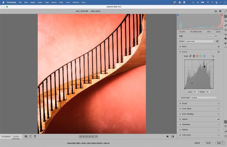The height and width of the screenshot is (147, 227).
Task: Select the targeted adjustment tool in Curve
Action: pos(212,56)
